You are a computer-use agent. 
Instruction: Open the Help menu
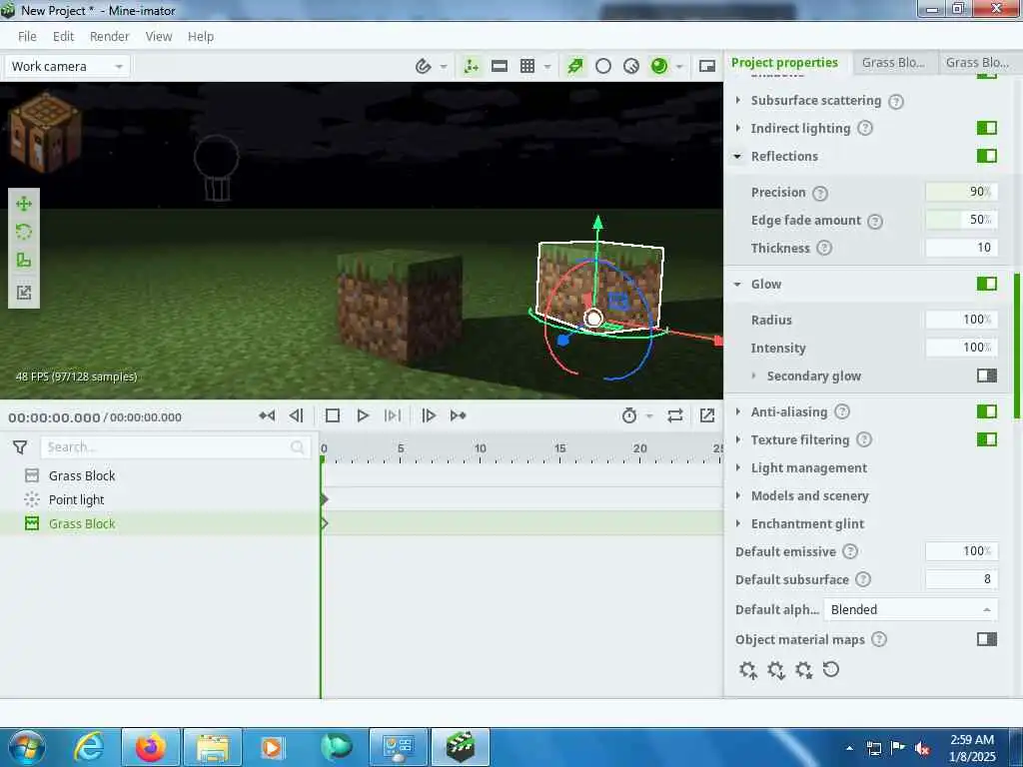pos(200,37)
